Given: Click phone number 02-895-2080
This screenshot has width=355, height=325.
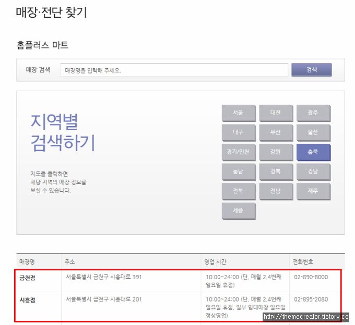Looking at the screenshot, I should click(311, 299).
